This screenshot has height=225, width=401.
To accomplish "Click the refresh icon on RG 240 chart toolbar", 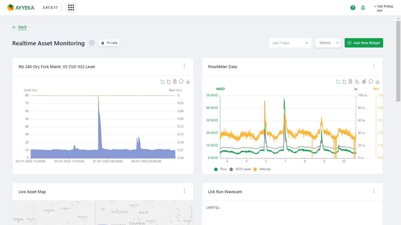I will coord(181,82).
